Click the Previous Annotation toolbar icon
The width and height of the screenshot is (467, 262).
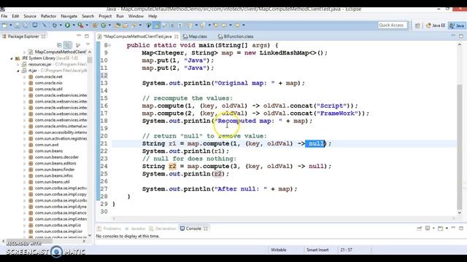click(x=203, y=25)
